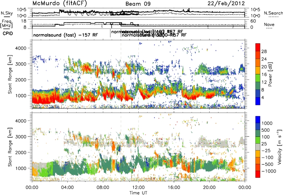This screenshot has width=283, height=195.
Task: Select the CPID row label
Action: (8, 33)
